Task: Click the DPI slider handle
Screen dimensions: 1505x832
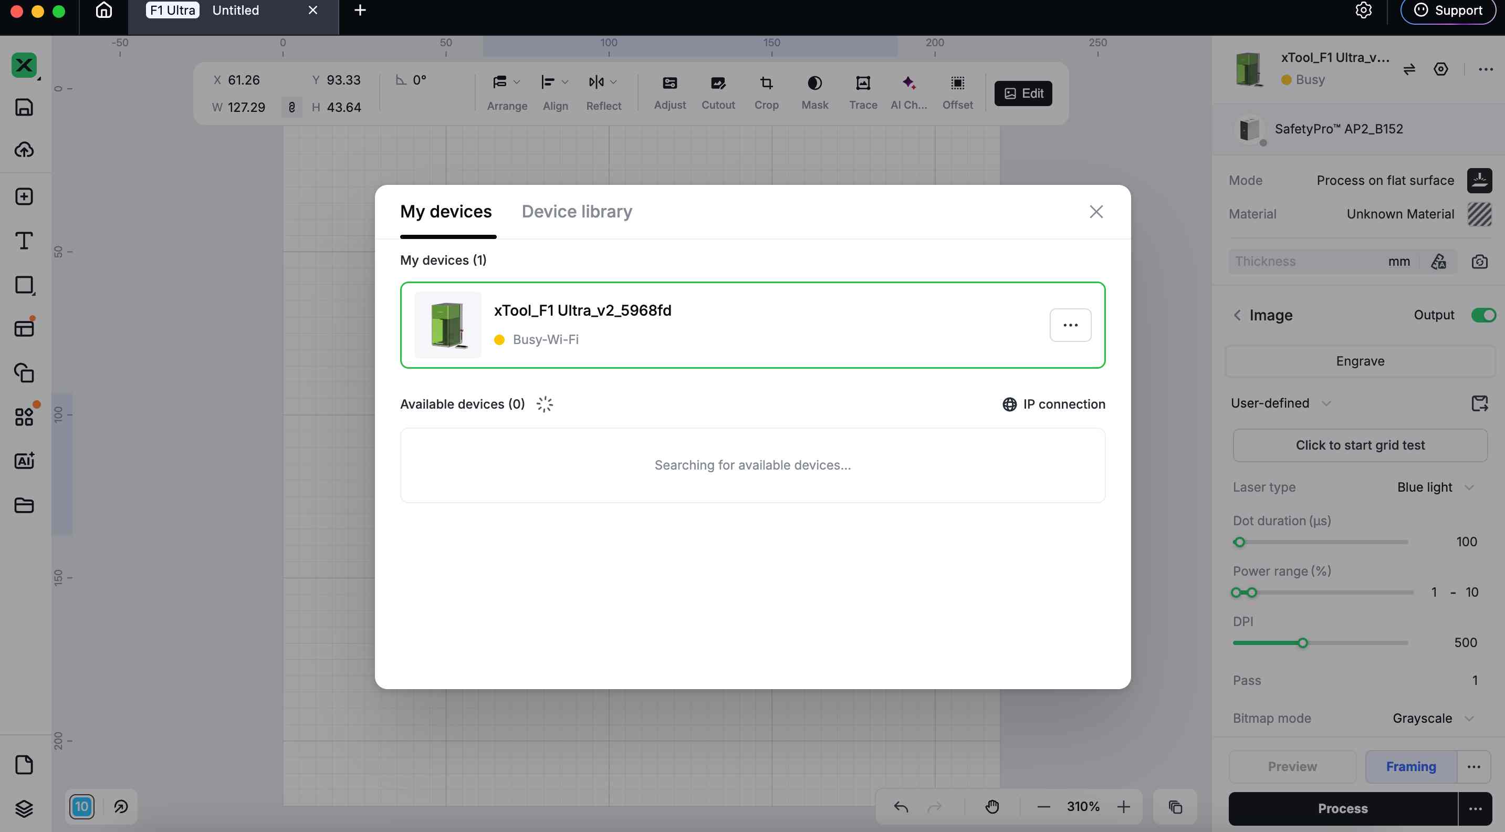Action: pos(1303,643)
